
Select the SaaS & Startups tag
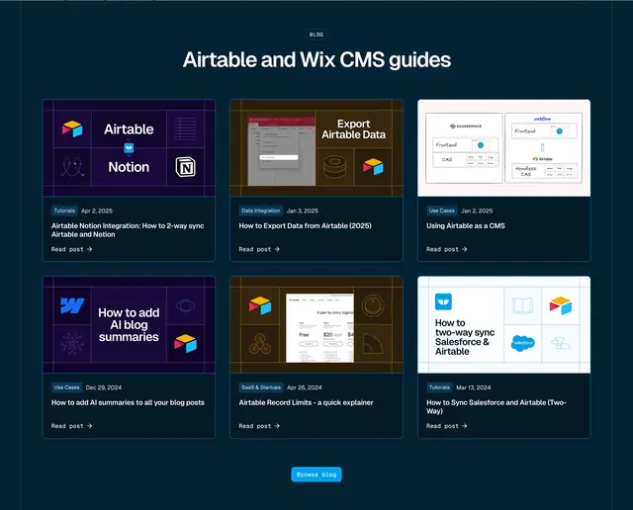pyautogui.click(x=261, y=387)
